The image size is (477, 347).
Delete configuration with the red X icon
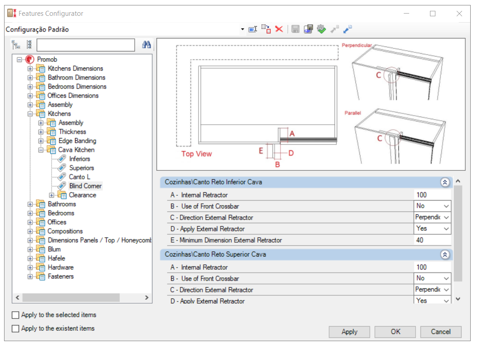(279, 29)
